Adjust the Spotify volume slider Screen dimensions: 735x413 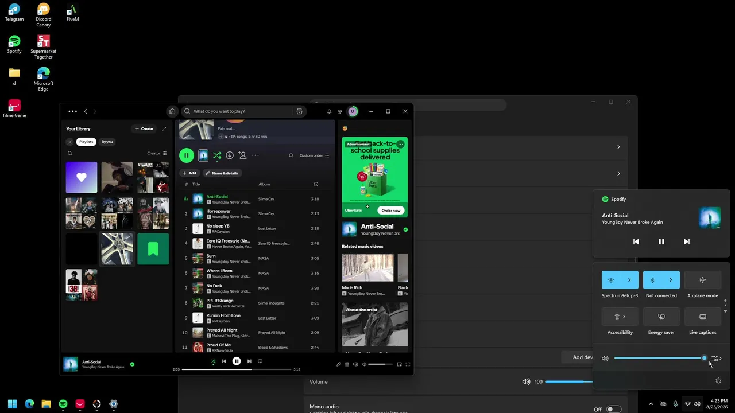pyautogui.click(x=381, y=364)
